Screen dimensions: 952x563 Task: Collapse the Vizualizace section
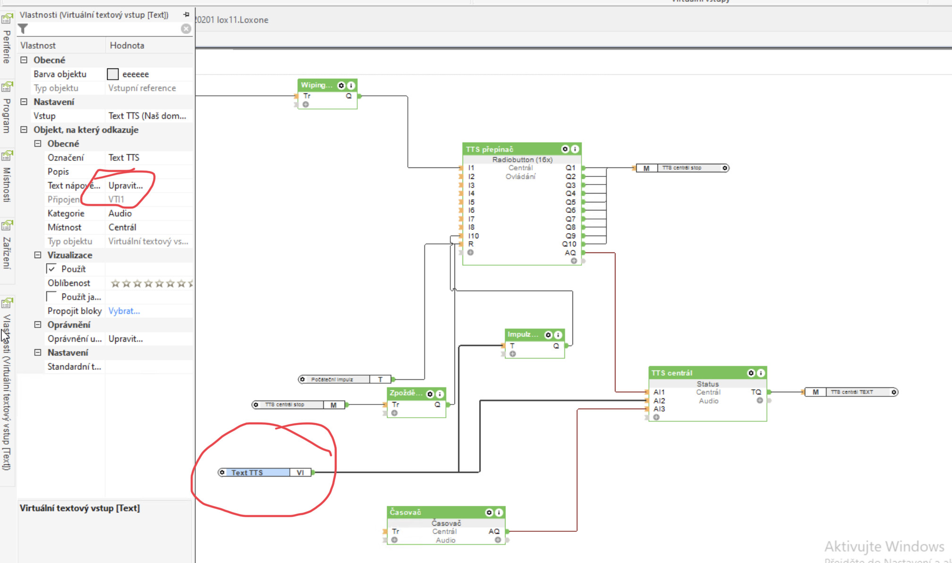38,255
